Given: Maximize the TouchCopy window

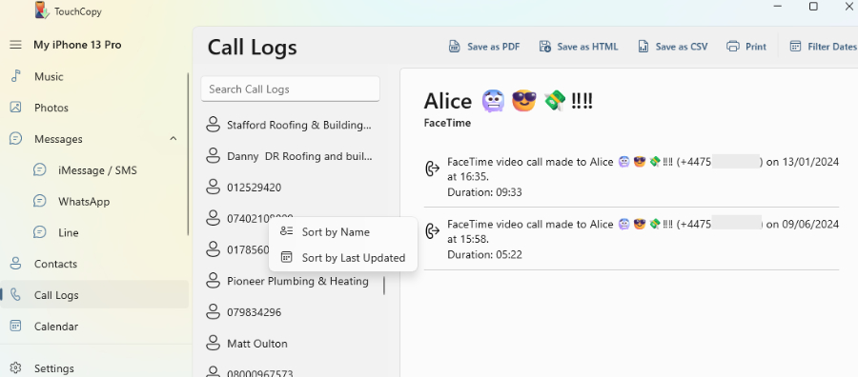Looking at the screenshot, I should [814, 6].
